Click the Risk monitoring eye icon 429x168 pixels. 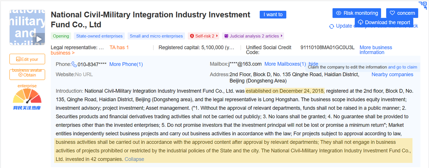[339, 13]
